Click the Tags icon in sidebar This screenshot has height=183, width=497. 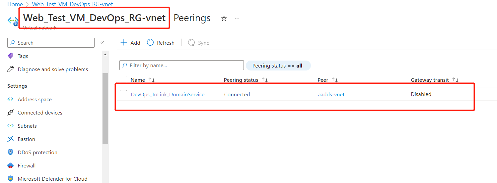pyautogui.click(x=11, y=56)
